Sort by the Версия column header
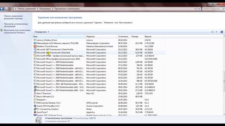Image resolution: width=225 pixels, height=126 pixels. click(x=154, y=36)
